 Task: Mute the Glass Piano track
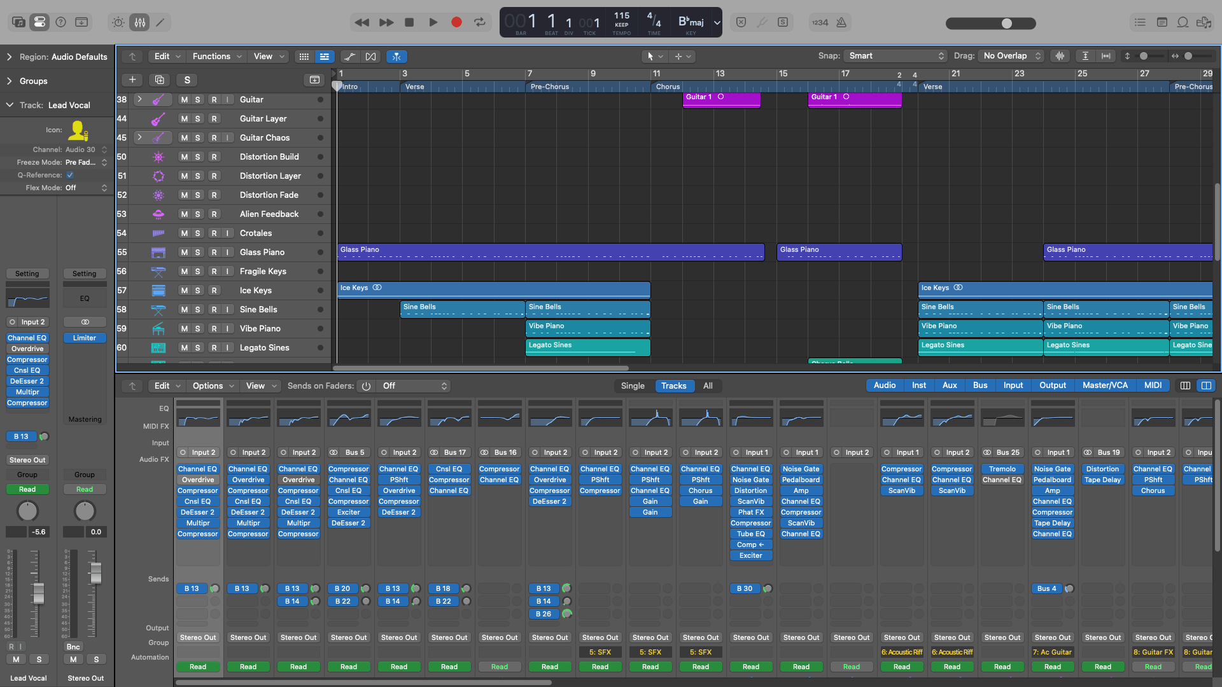click(x=184, y=252)
